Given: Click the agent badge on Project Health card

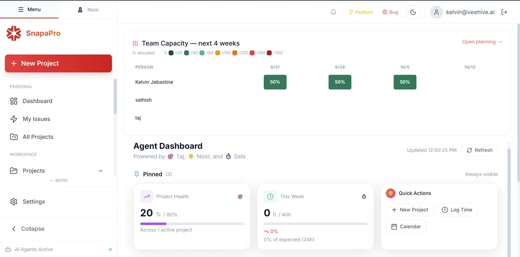Looking at the screenshot, I should coord(240,197).
